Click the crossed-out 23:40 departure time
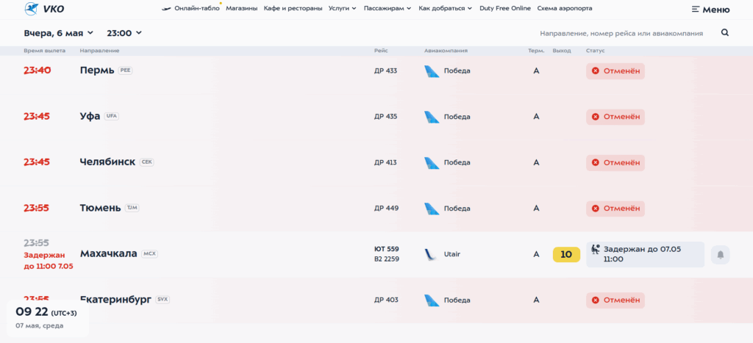 [38, 71]
